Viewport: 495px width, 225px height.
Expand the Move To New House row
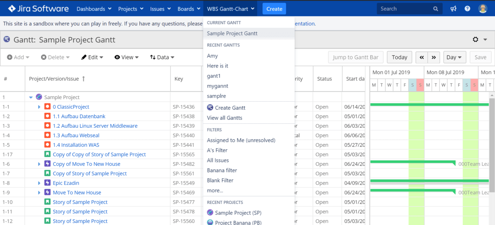click(39, 193)
